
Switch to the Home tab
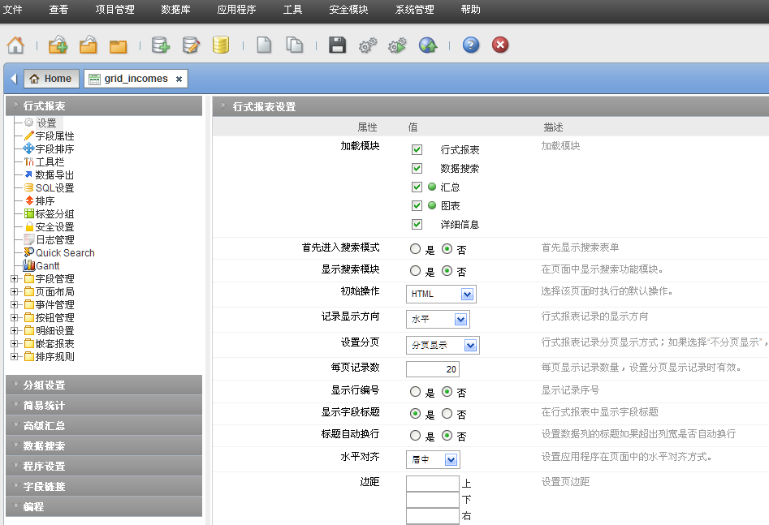click(51, 79)
